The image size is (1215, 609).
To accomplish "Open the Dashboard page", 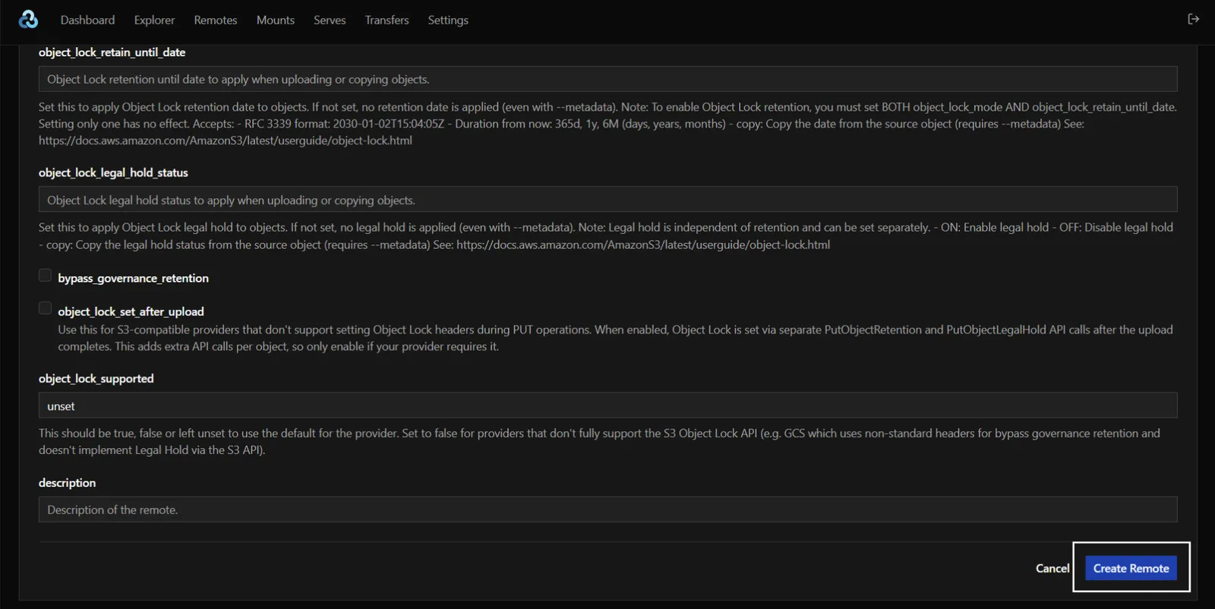I will point(87,21).
